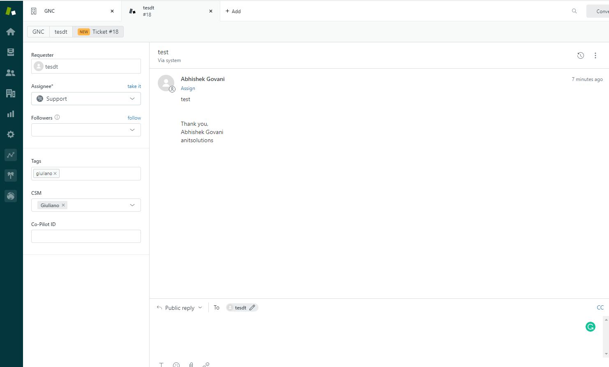Remove the giuliano tag
This screenshot has height=367, width=609.
click(55, 173)
